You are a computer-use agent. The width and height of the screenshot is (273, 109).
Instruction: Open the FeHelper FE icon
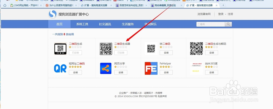[x=151, y=68]
